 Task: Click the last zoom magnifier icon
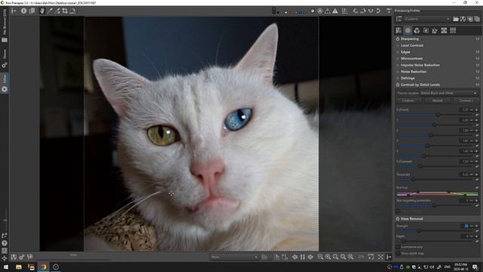coord(350,257)
